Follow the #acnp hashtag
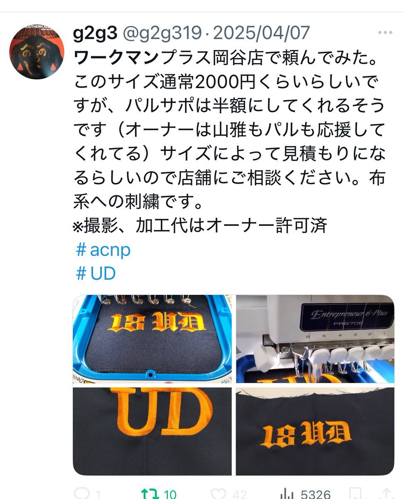 pyautogui.click(x=103, y=250)
